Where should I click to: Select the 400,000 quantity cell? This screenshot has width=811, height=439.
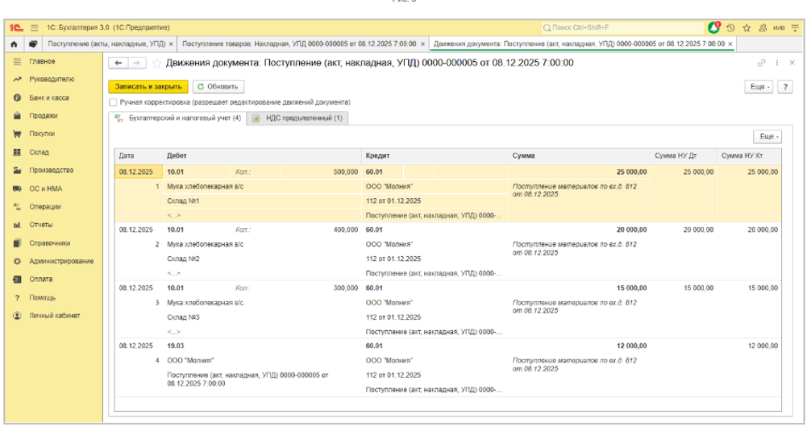pos(319,230)
